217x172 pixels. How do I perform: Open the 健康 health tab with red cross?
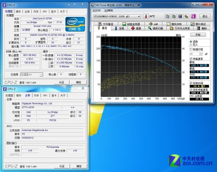136,28
